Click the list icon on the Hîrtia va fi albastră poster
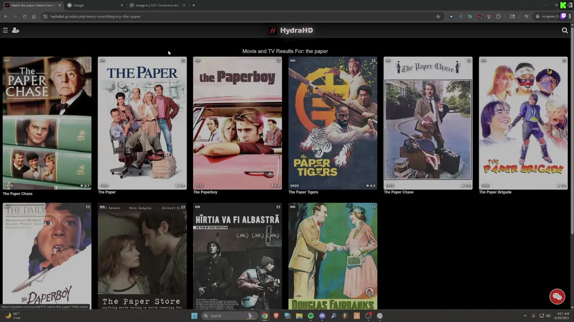Screen dimensions: 574x322 point(278,207)
